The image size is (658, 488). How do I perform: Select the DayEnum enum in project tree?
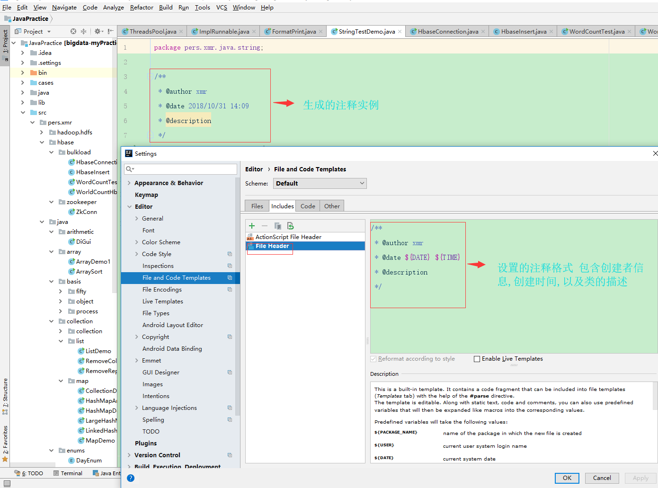[x=89, y=461]
